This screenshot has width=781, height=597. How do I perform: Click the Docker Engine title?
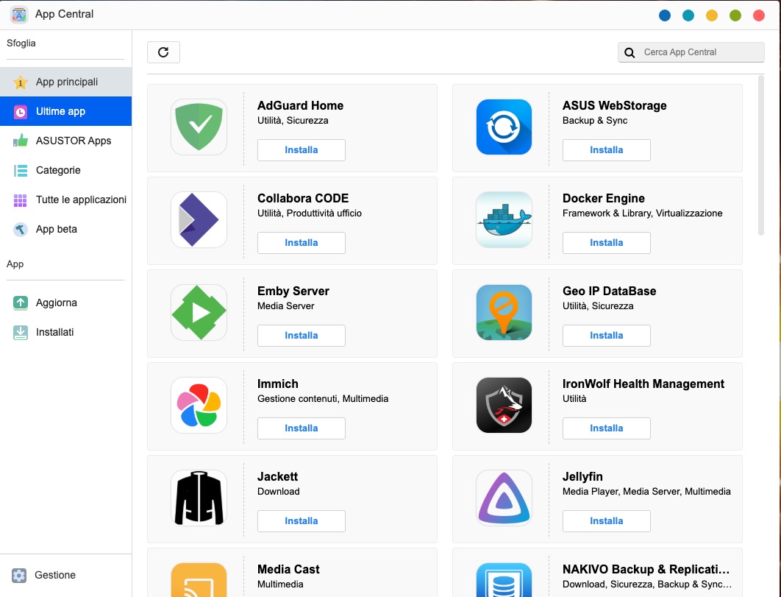click(x=604, y=199)
